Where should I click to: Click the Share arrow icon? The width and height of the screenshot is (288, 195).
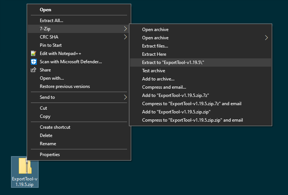33,70
